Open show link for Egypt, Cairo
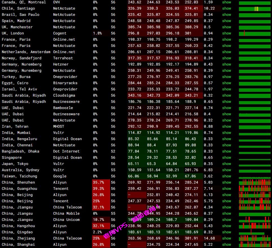This screenshot has height=248, width=272. (x=227, y=83)
